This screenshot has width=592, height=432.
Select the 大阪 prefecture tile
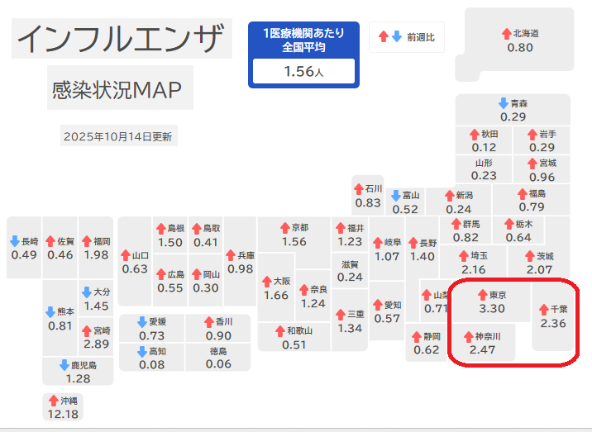276,288
